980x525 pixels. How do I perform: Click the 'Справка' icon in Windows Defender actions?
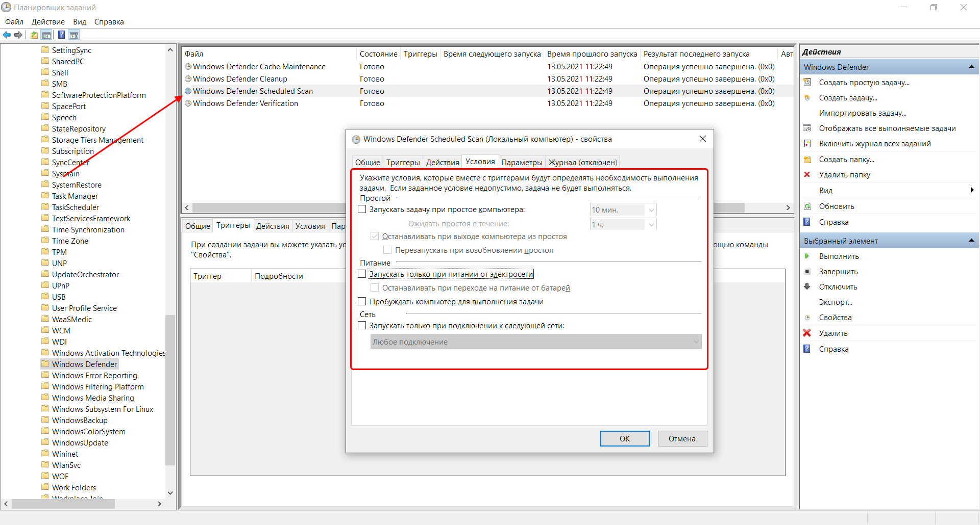[807, 222]
